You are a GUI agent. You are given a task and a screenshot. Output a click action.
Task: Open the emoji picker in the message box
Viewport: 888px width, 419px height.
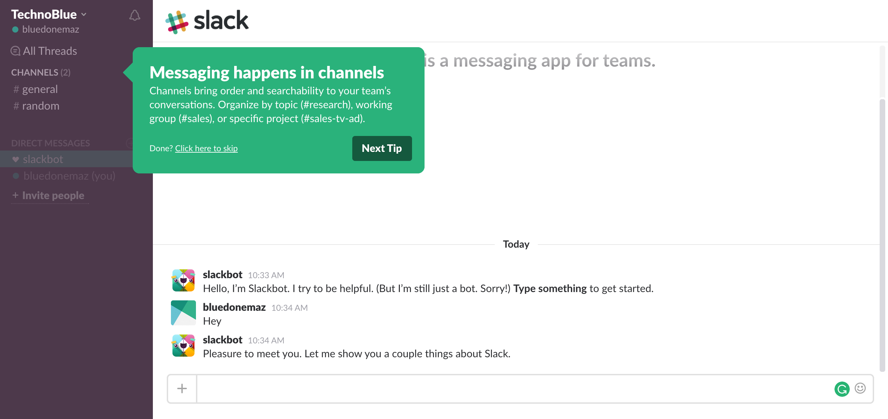[x=860, y=389]
